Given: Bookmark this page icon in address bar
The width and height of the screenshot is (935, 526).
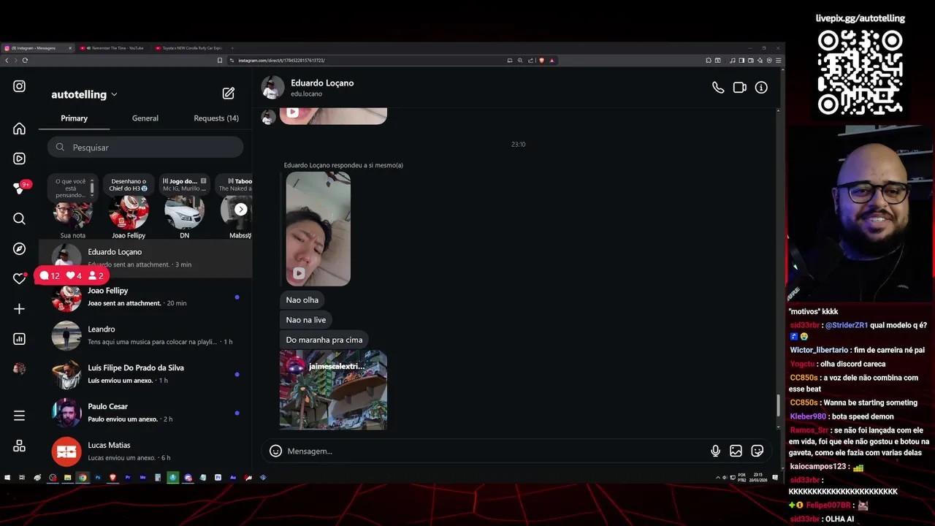Looking at the screenshot, I should (x=220, y=60).
